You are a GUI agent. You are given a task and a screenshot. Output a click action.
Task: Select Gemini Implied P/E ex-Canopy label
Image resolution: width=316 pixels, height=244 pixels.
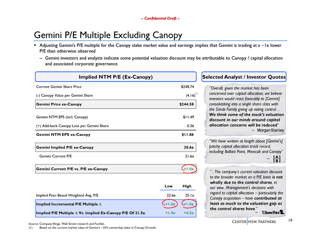[x=65, y=147]
